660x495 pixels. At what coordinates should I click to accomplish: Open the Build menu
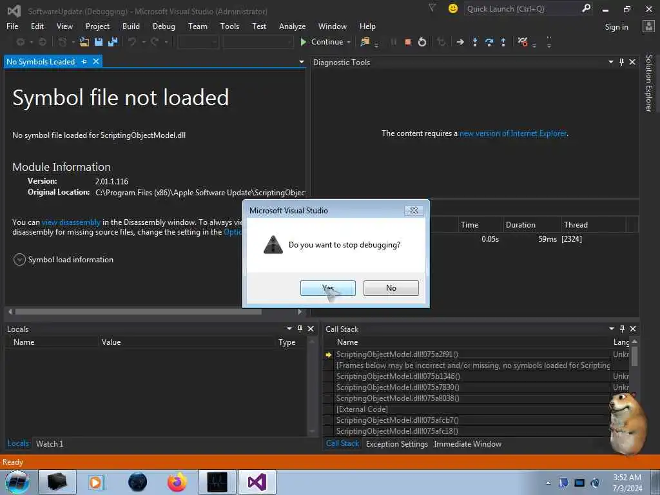[131, 26]
